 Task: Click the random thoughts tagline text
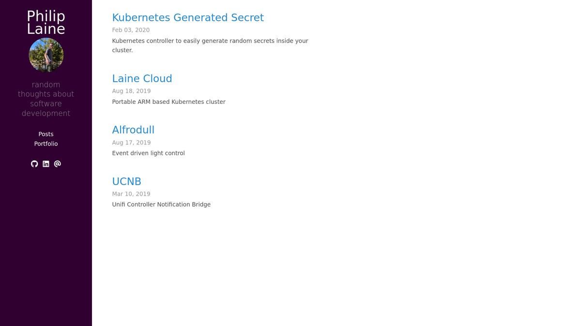[46, 99]
